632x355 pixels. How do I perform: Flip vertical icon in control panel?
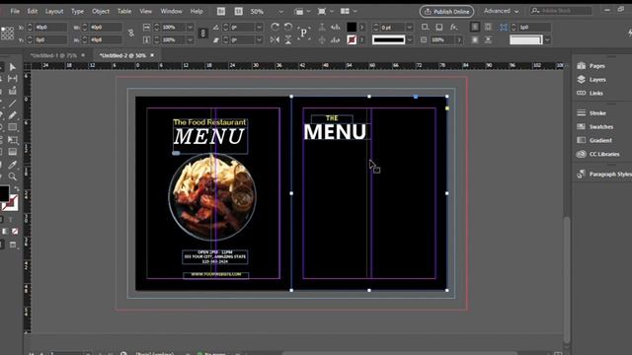288,39
